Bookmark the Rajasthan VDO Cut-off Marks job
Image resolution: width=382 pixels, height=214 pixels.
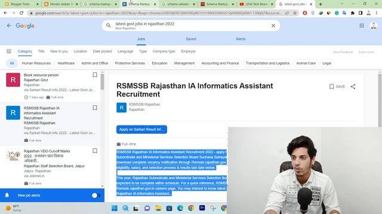click(x=95, y=151)
